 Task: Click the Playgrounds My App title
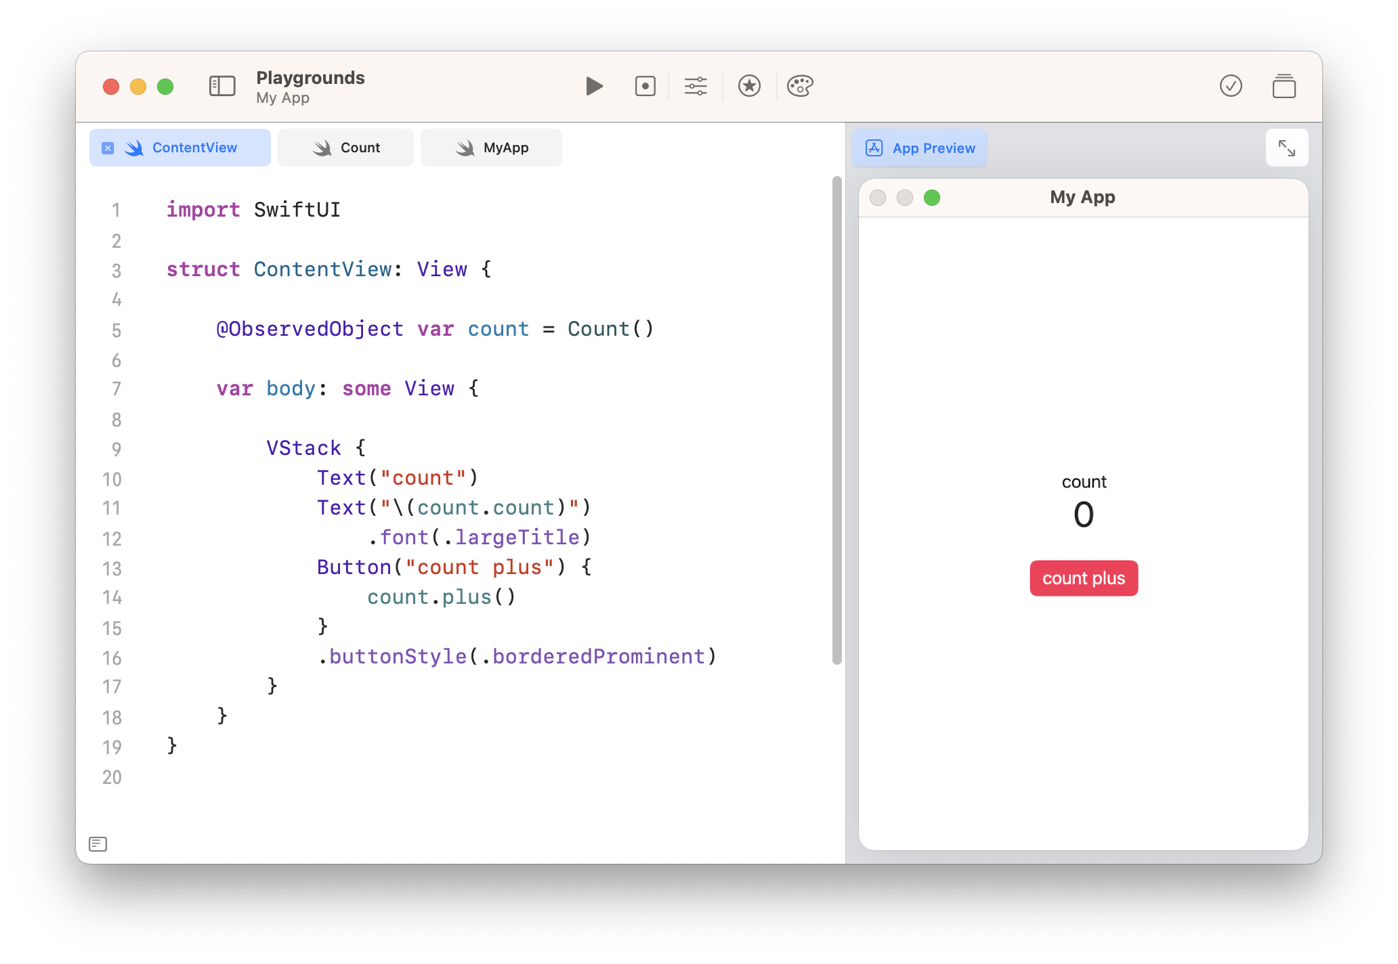[310, 87]
